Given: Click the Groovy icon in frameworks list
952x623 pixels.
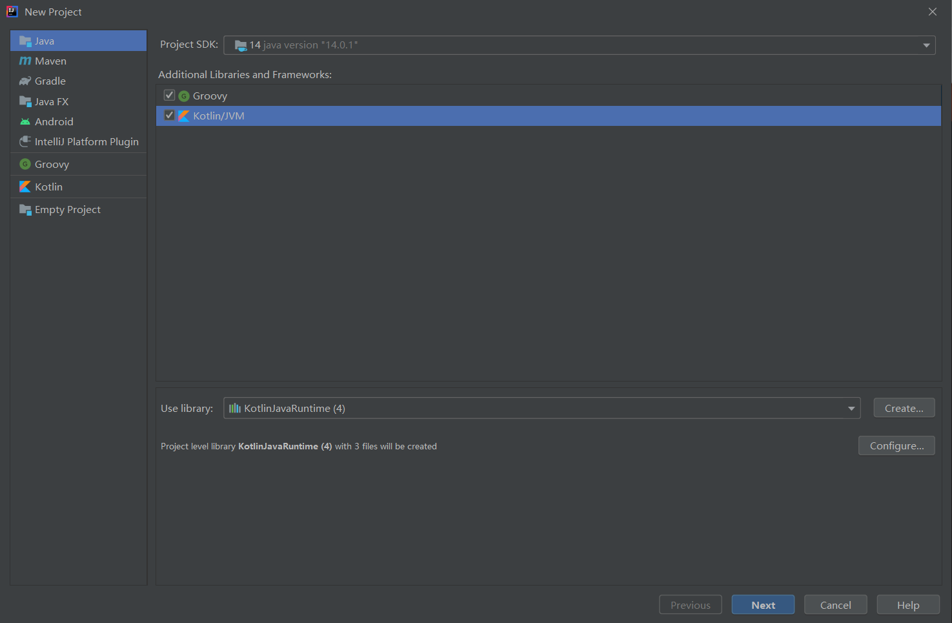Looking at the screenshot, I should [x=184, y=96].
